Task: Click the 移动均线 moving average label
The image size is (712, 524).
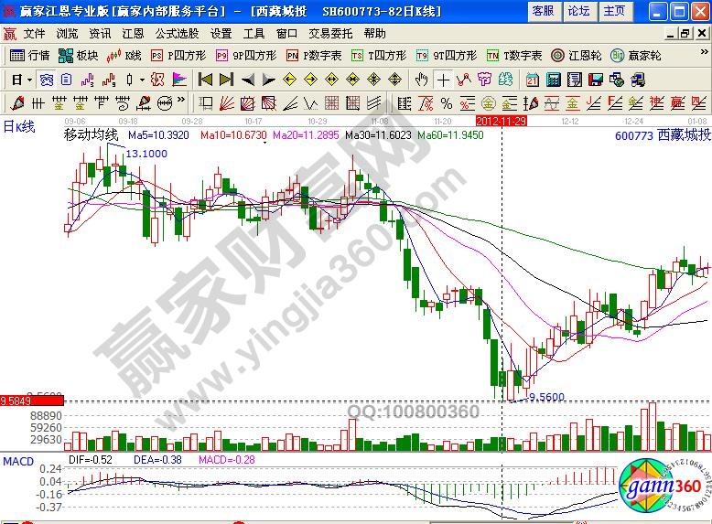Action: [91, 134]
